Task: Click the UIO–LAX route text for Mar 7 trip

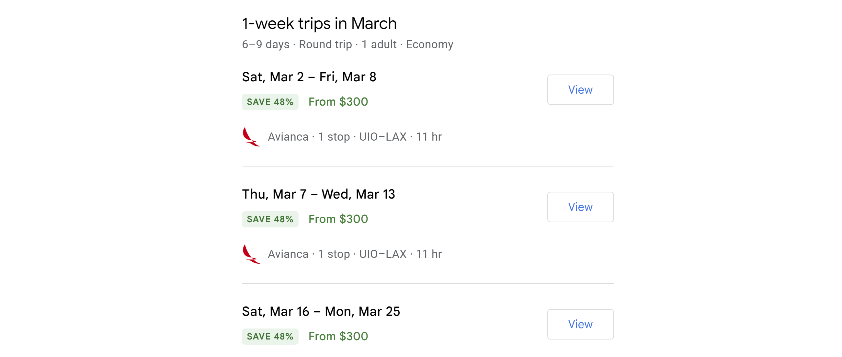Action: coord(383,254)
